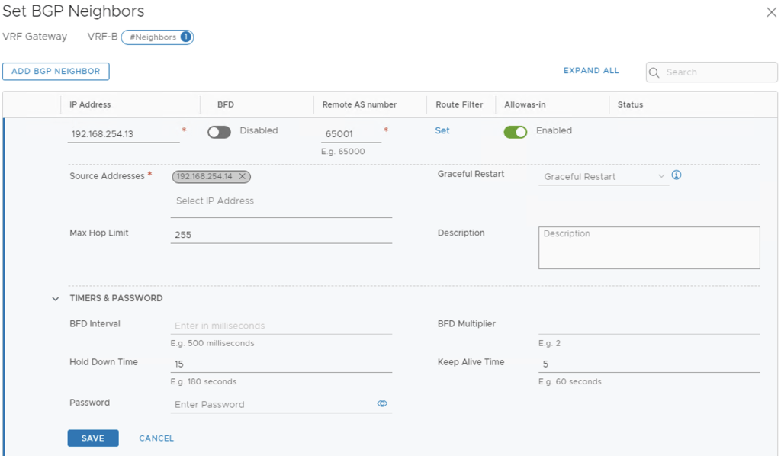The image size is (781, 456).
Task: Collapse the Timers & Password section
Action: tap(55, 299)
